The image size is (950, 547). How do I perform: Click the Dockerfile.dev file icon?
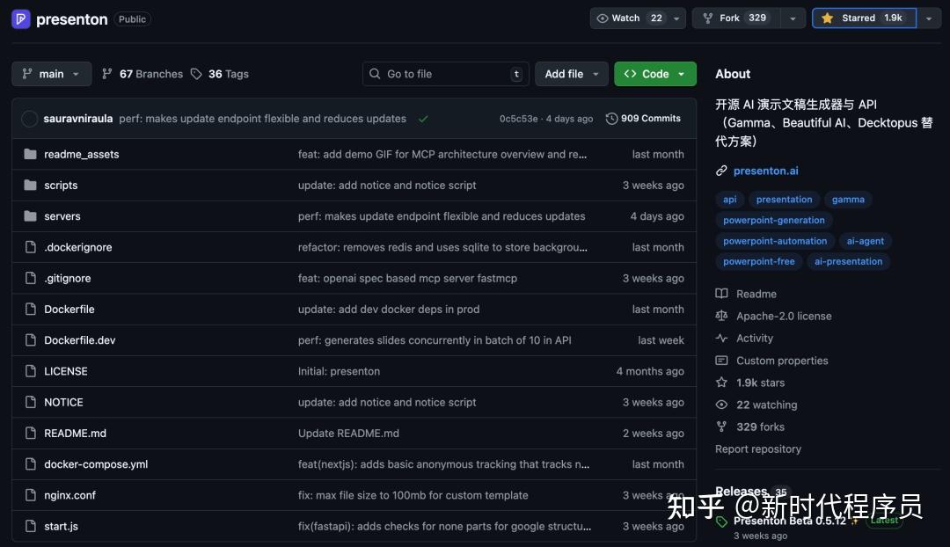pyautogui.click(x=30, y=339)
